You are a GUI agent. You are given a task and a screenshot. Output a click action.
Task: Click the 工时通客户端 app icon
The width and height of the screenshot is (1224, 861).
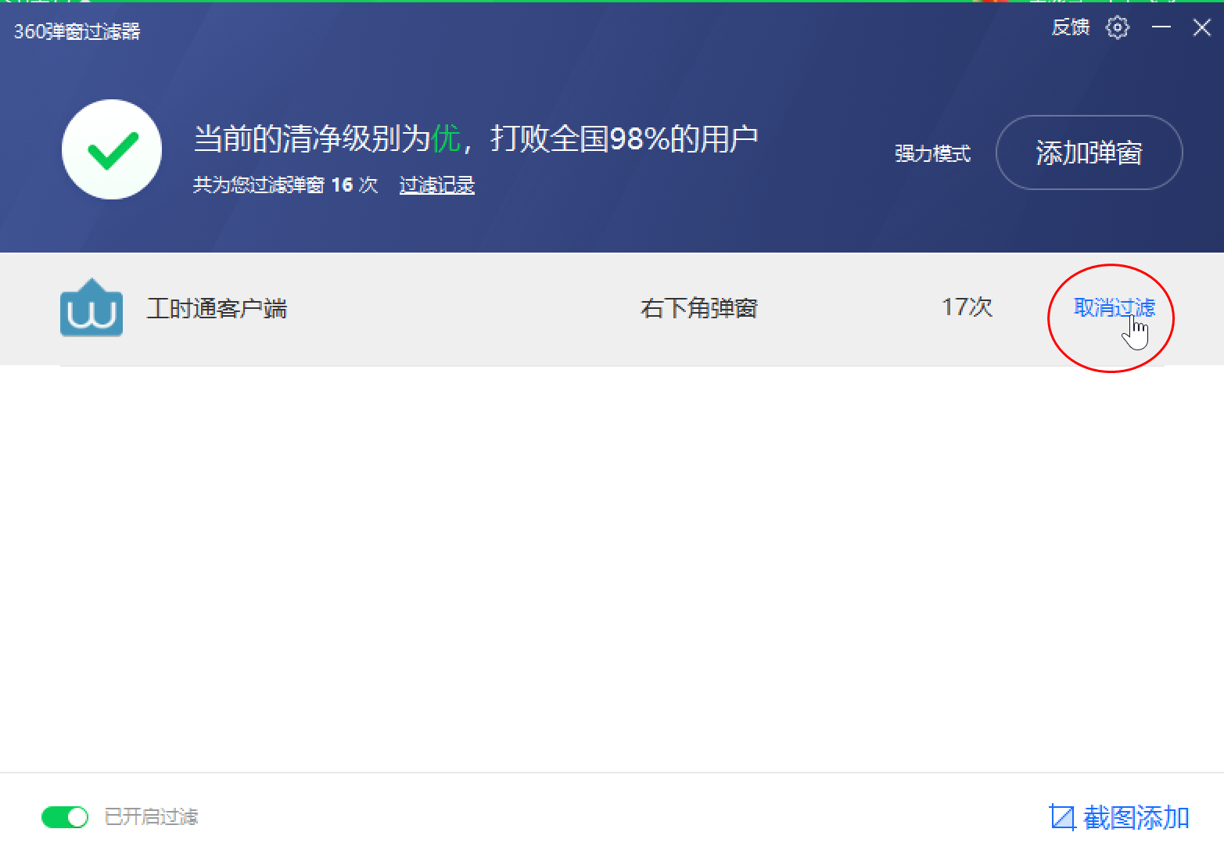(92, 307)
